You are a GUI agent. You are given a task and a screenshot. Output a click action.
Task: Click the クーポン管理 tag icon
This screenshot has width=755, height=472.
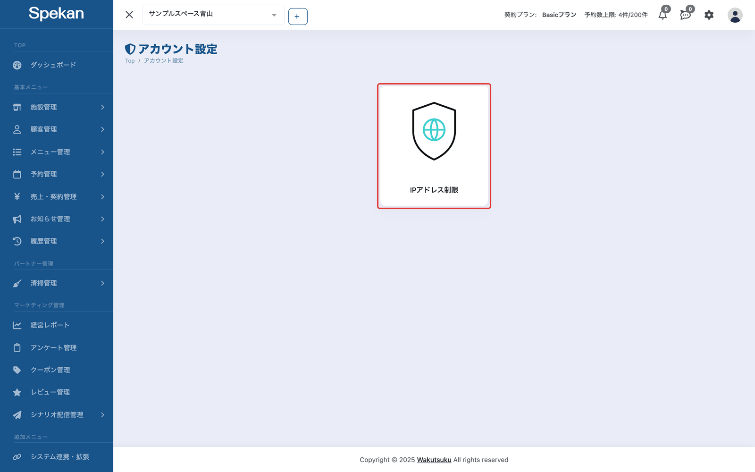(x=17, y=370)
